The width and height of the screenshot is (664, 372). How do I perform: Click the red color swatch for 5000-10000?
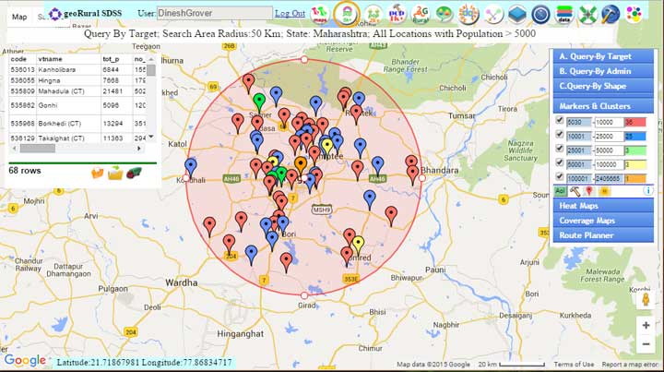(x=635, y=123)
